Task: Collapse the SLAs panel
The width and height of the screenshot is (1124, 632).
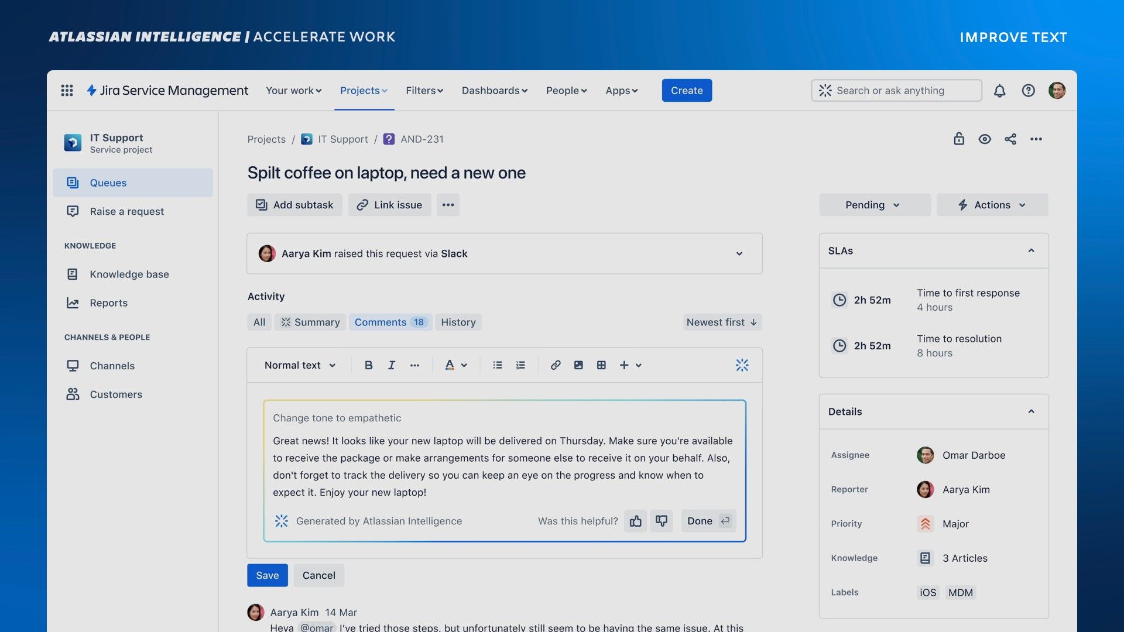Action: (x=1031, y=250)
